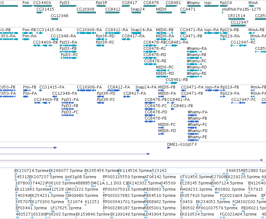
Task: Select the RpS29 gene label
Action: (x=226, y=3)
